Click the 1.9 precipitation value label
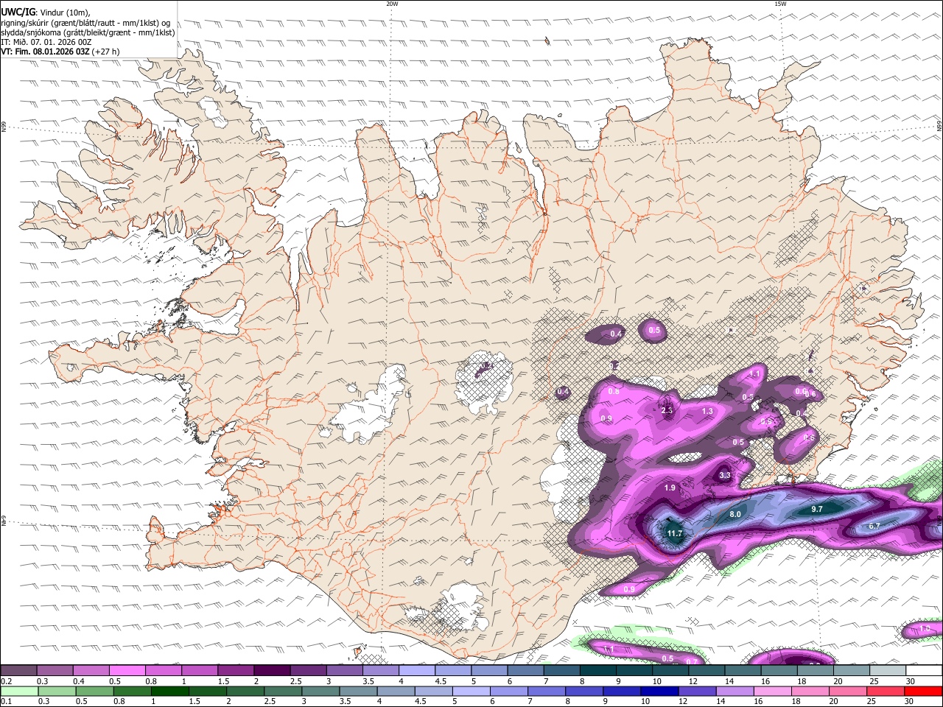 point(670,488)
